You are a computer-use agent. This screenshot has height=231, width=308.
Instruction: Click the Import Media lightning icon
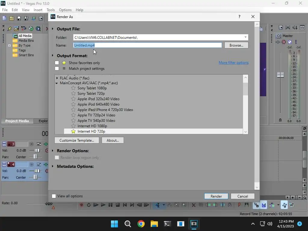(x=9, y=29)
